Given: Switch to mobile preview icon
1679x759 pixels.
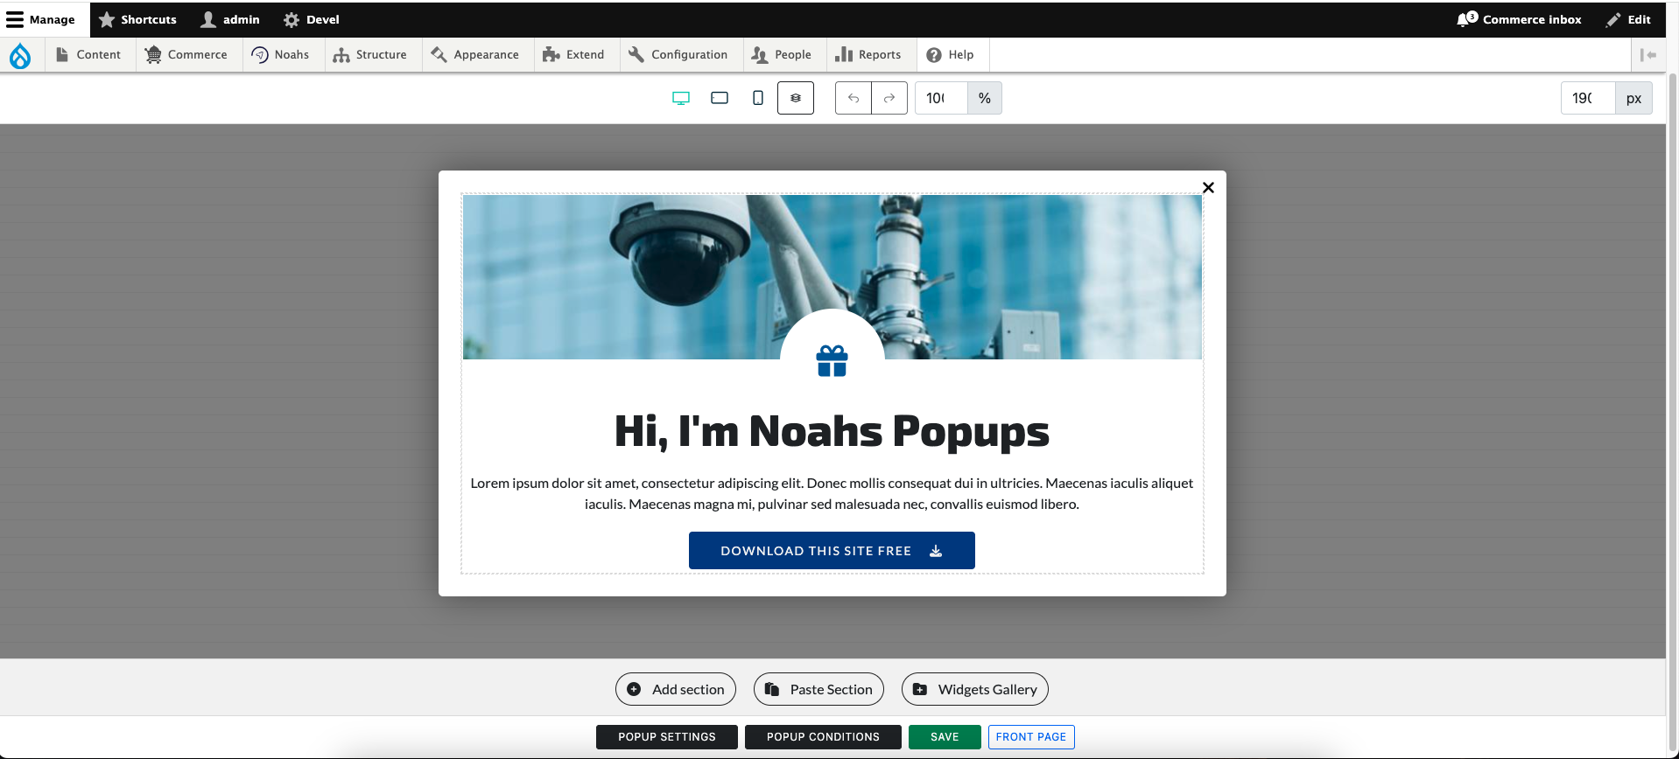Looking at the screenshot, I should pyautogui.click(x=758, y=98).
